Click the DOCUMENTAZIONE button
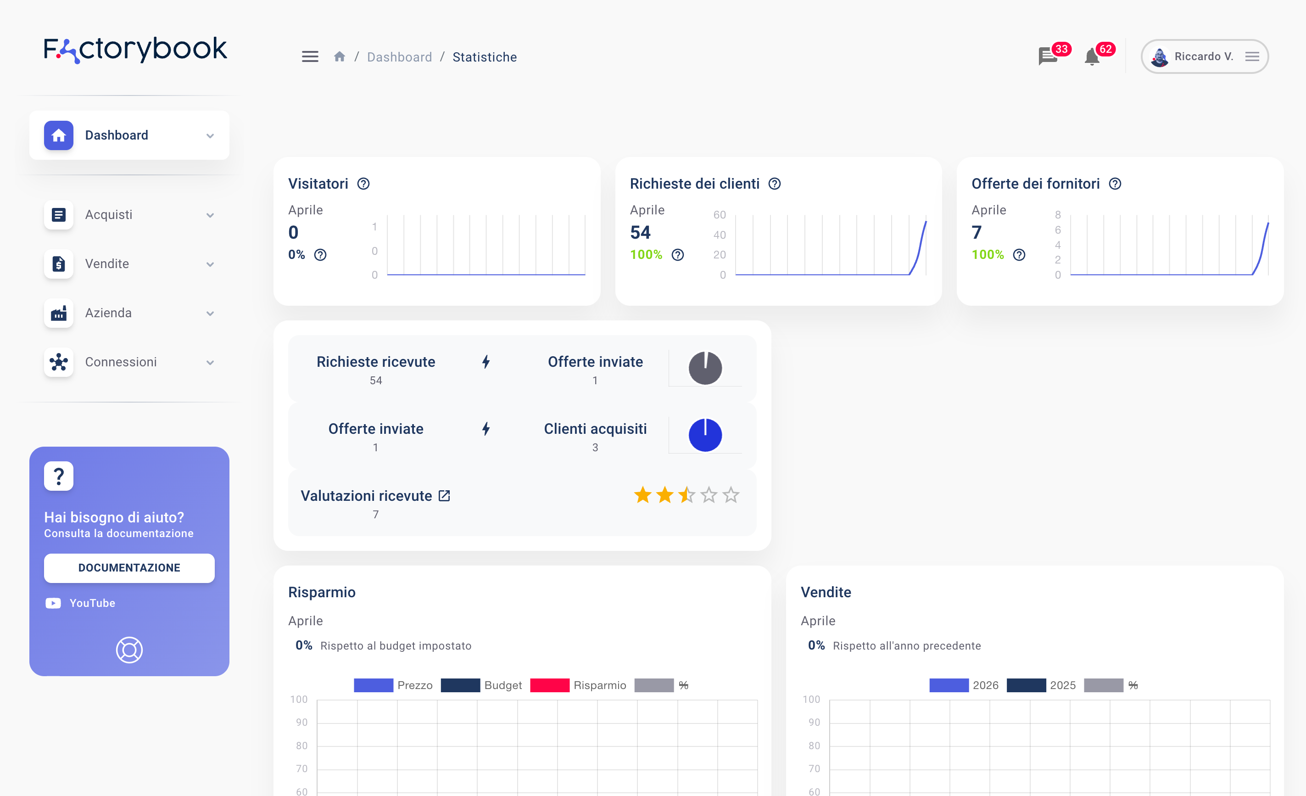Screen dimensions: 1306x796 pos(129,568)
